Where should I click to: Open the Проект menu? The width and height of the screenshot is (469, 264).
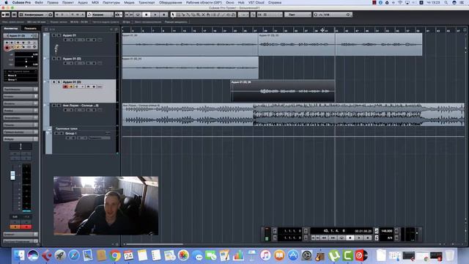click(x=68, y=2)
